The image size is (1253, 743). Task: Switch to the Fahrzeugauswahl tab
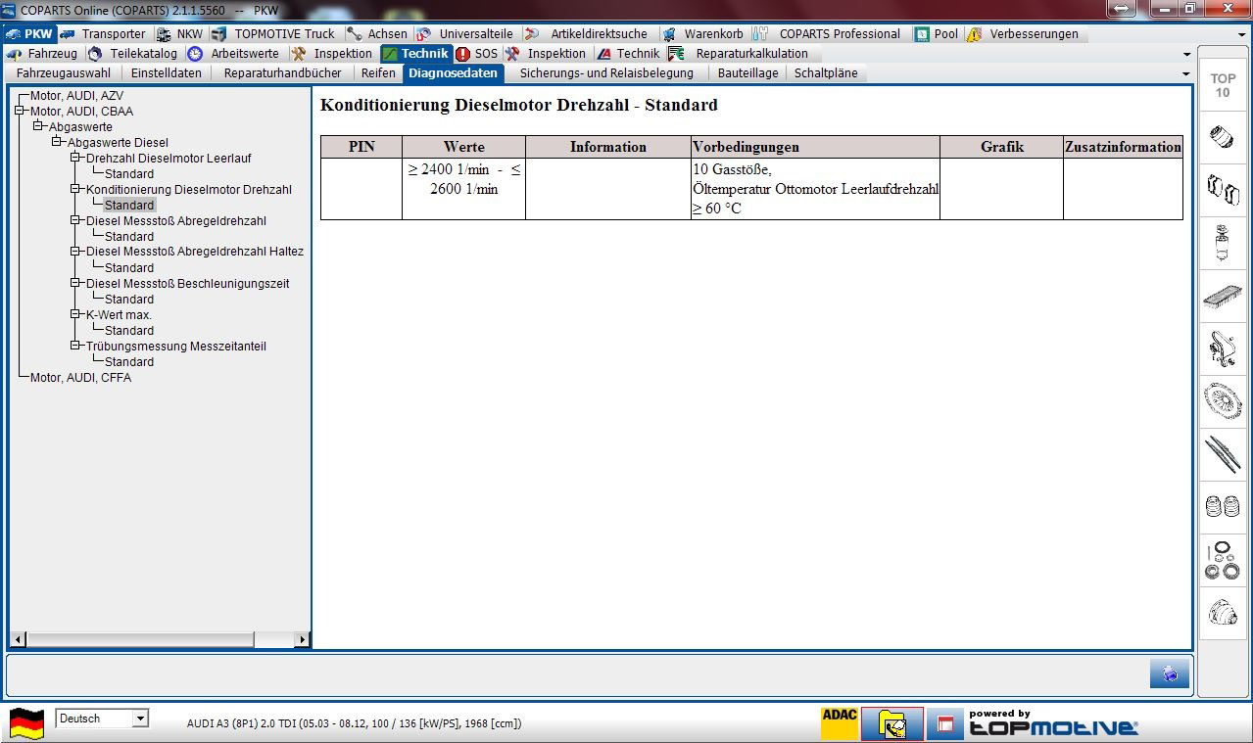[x=64, y=73]
